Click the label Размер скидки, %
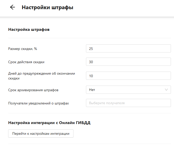This screenshot has width=174, height=148. (x=23, y=49)
